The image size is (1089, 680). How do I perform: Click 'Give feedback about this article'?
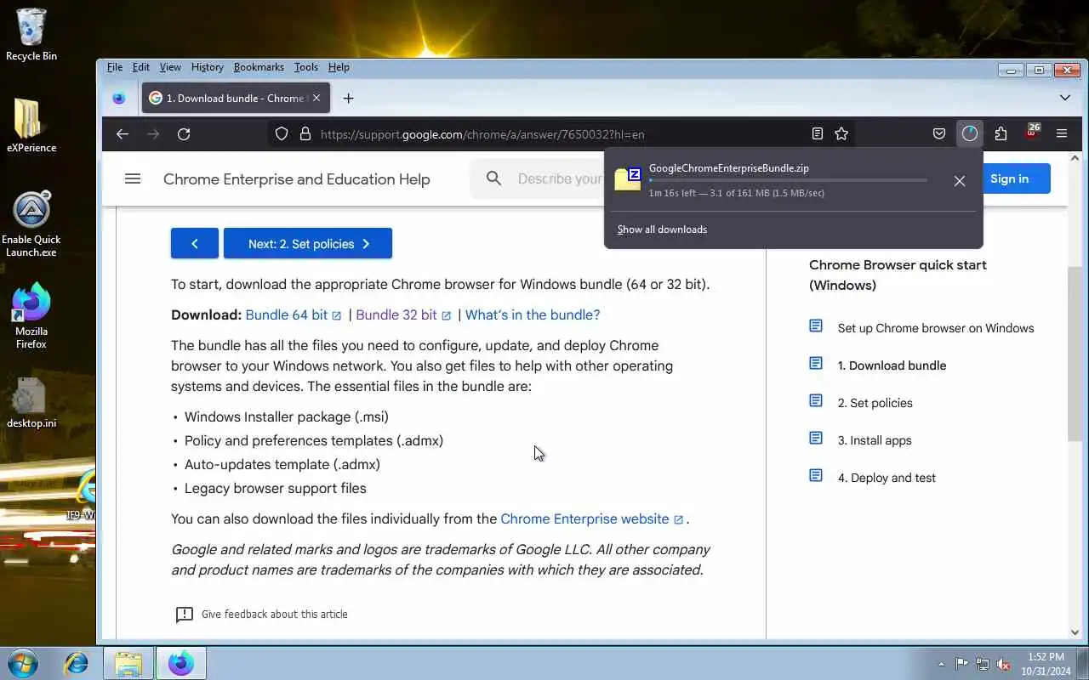pos(274,615)
